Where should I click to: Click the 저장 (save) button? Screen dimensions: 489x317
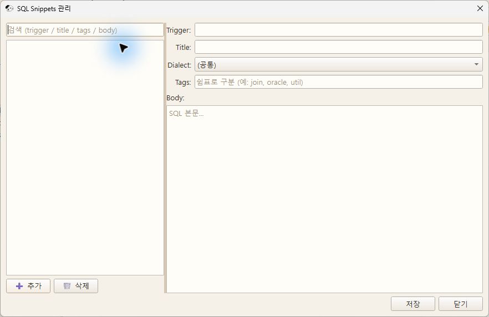413,304
